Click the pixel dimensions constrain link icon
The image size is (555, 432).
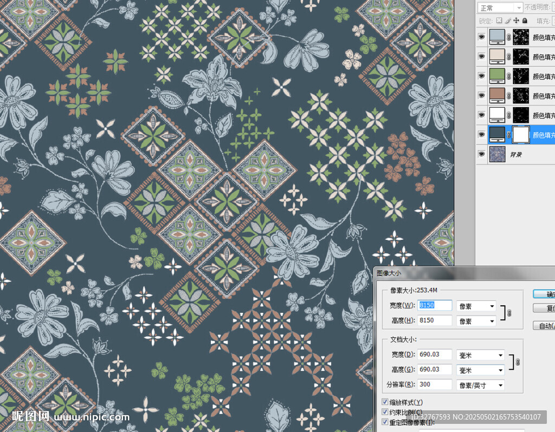[508, 313]
